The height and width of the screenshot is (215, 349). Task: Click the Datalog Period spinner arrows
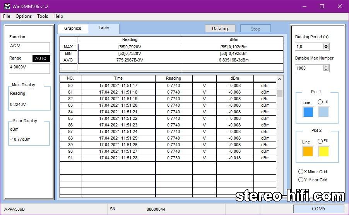[x=326, y=46]
